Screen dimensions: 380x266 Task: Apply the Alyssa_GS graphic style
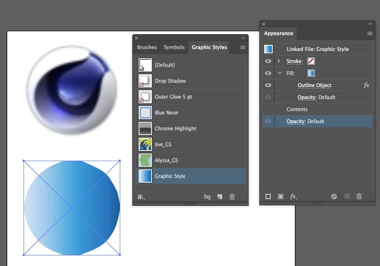[x=190, y=160]
